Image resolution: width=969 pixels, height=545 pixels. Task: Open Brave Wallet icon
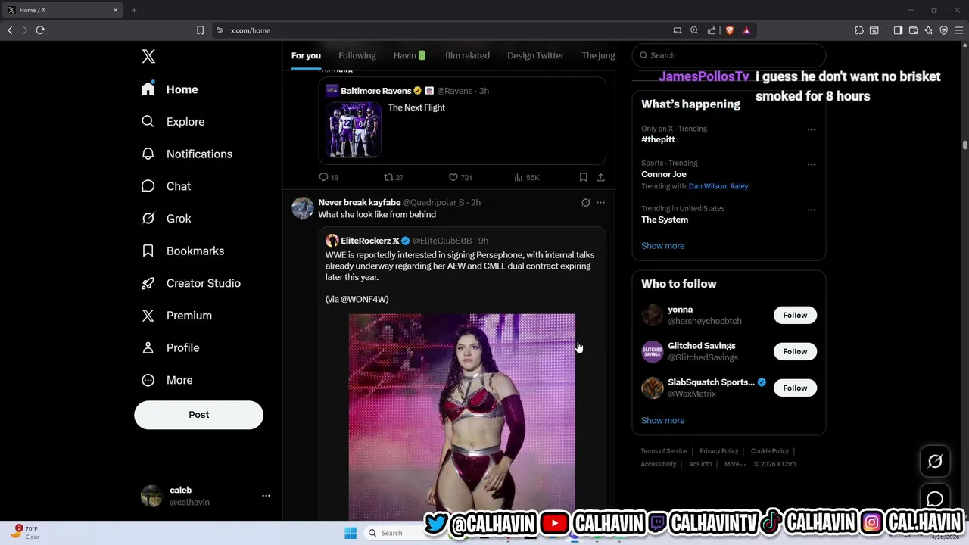click(x=913, y=30)
